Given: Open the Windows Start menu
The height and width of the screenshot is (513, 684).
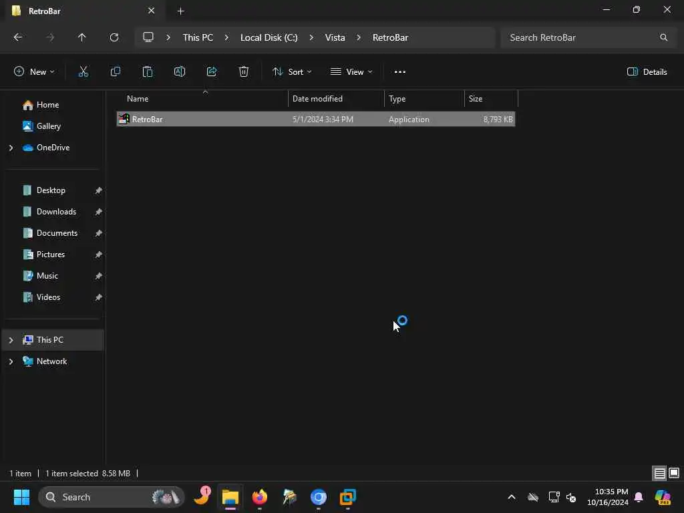Looking at the screenshot, I should coord(21,497).
